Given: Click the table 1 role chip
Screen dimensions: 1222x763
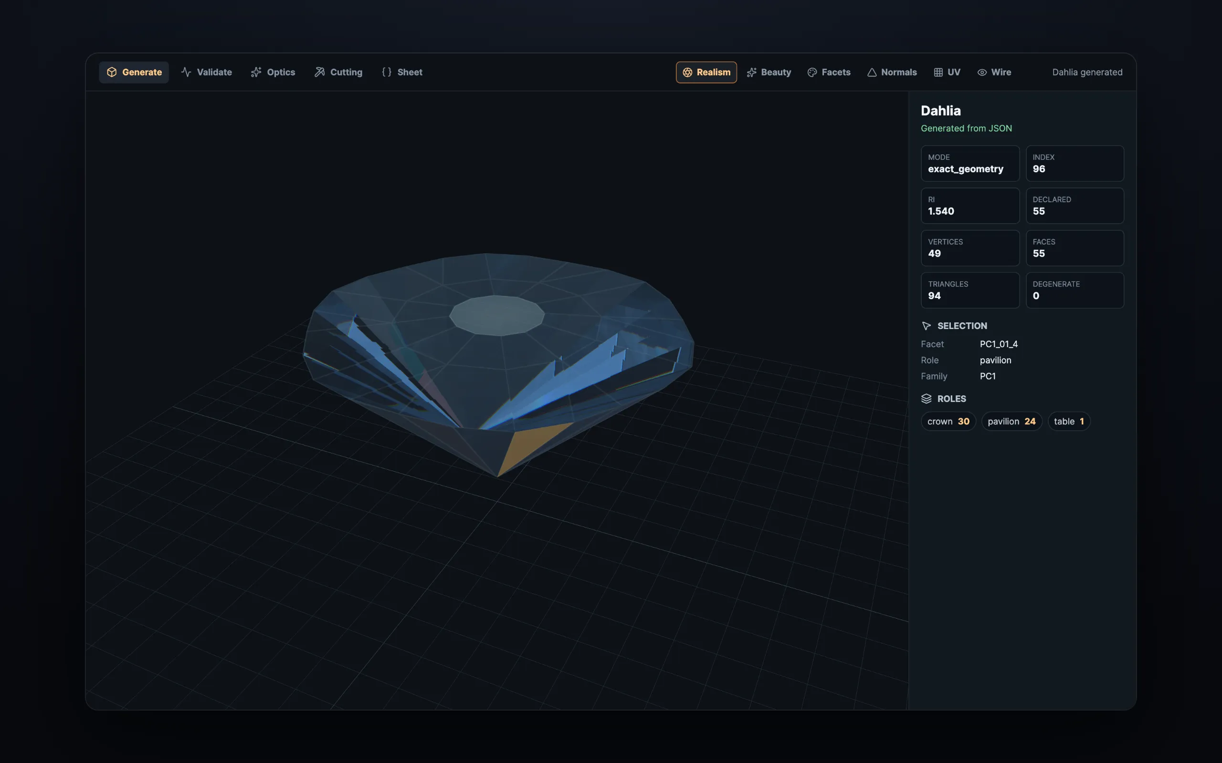Looking at the screenshot, I should tap(1069, 422).
